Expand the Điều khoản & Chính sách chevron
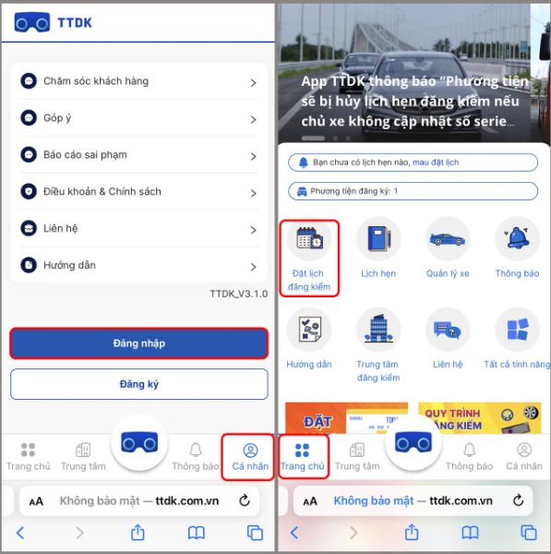This screenshot has width=551, height=554. [x=253, y=193]
